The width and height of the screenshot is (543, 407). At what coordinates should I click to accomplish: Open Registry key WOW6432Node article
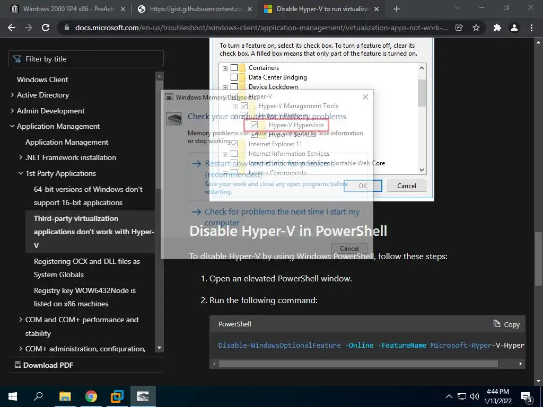click(85, 297)
